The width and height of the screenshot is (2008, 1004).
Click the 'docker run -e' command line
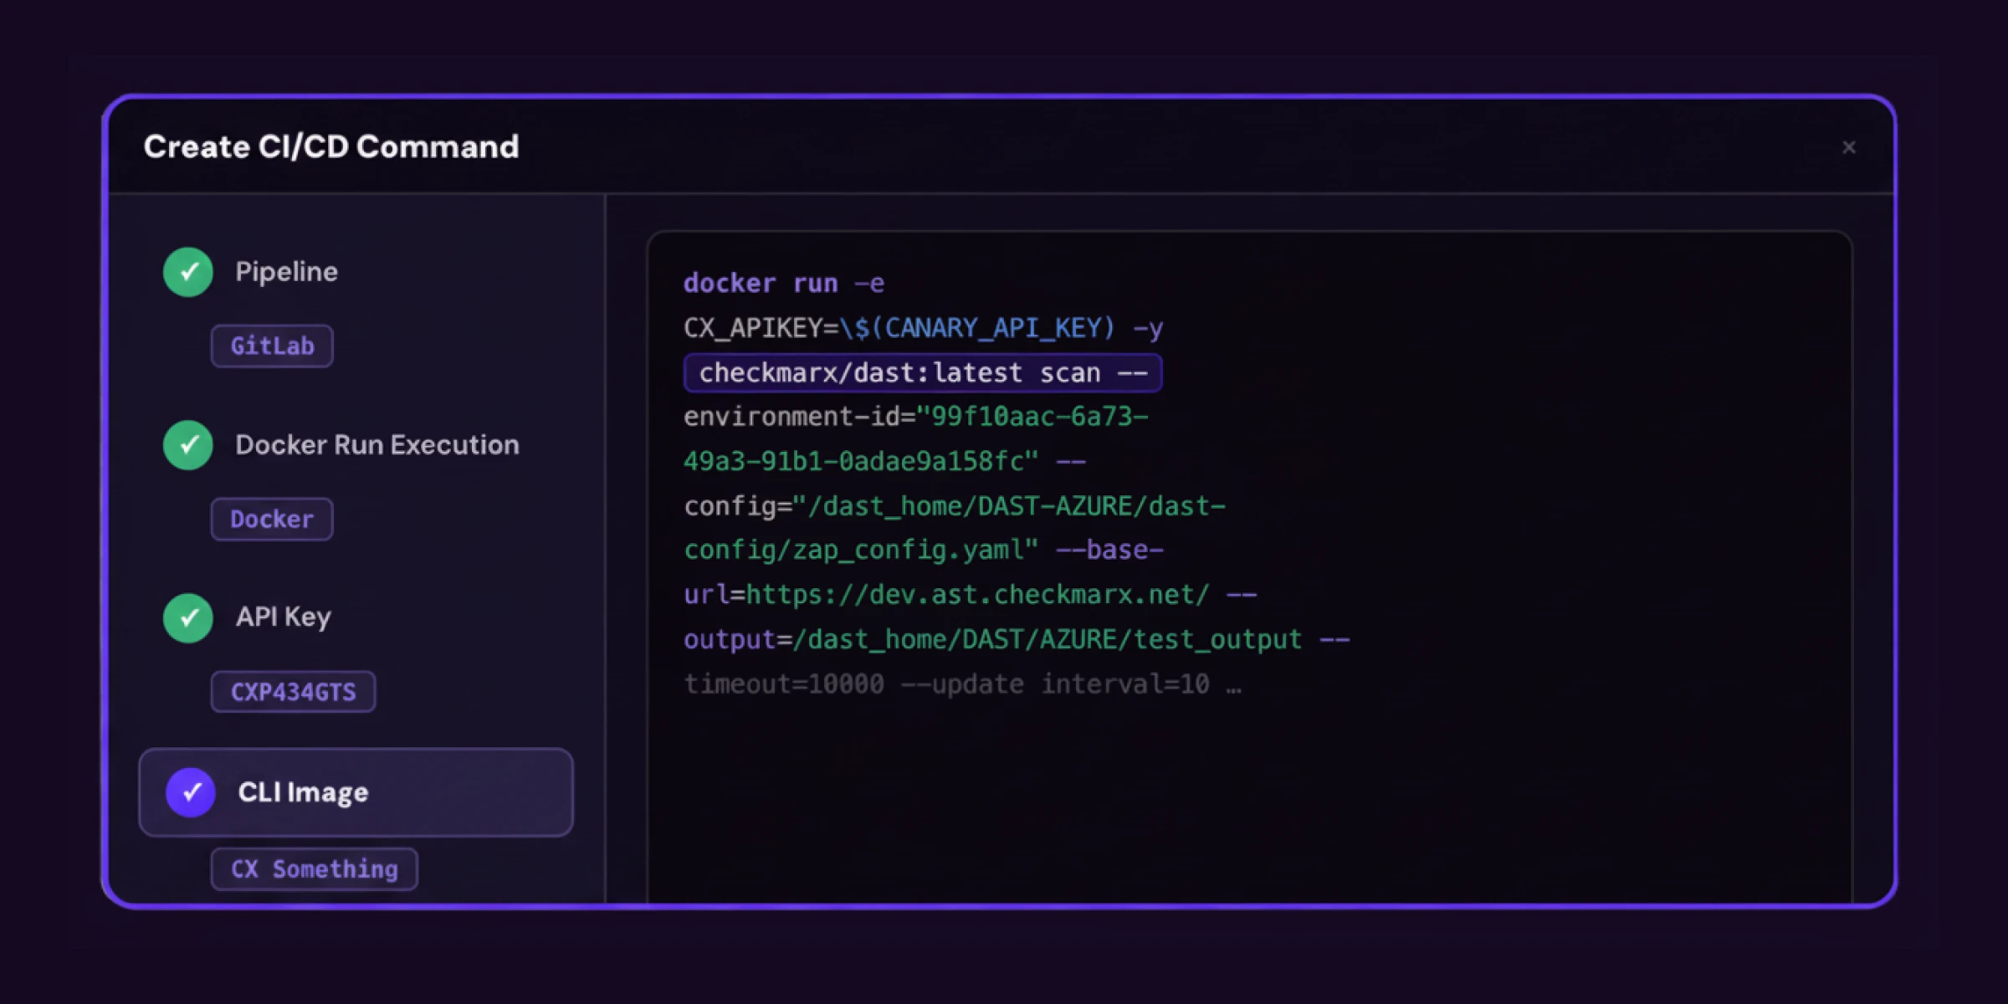click(784, 284)
